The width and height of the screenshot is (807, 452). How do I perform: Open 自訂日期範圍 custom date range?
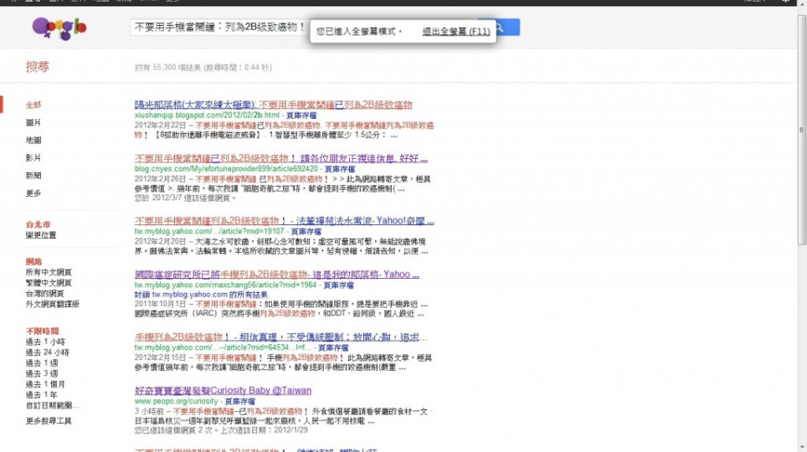pos(51,405)
